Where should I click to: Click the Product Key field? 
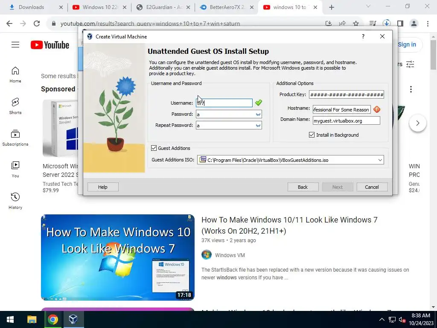(x=347, y=94)
